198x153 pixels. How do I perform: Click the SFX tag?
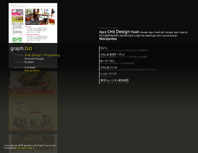click(x=159, y=36)
